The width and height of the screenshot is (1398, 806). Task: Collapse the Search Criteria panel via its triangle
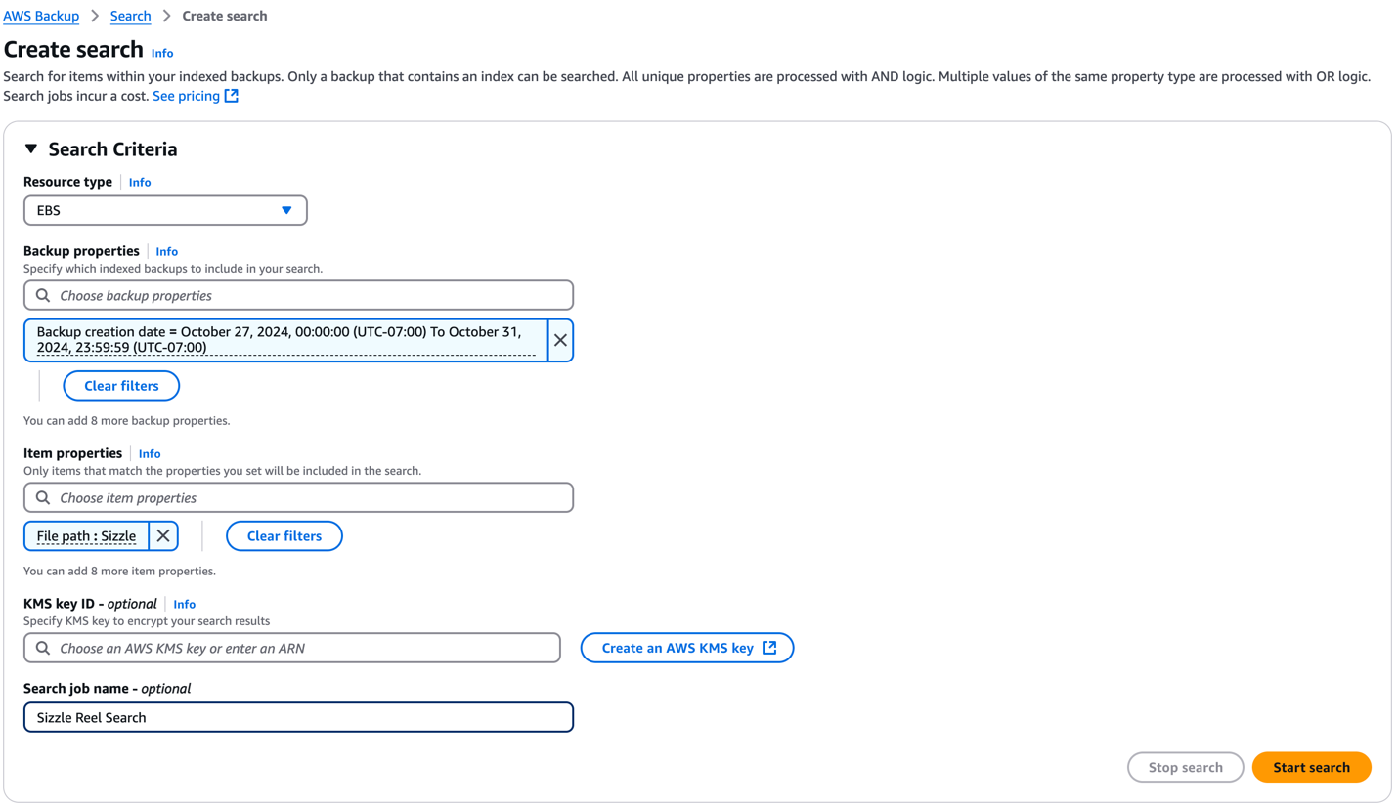click(x=30, y=148)
